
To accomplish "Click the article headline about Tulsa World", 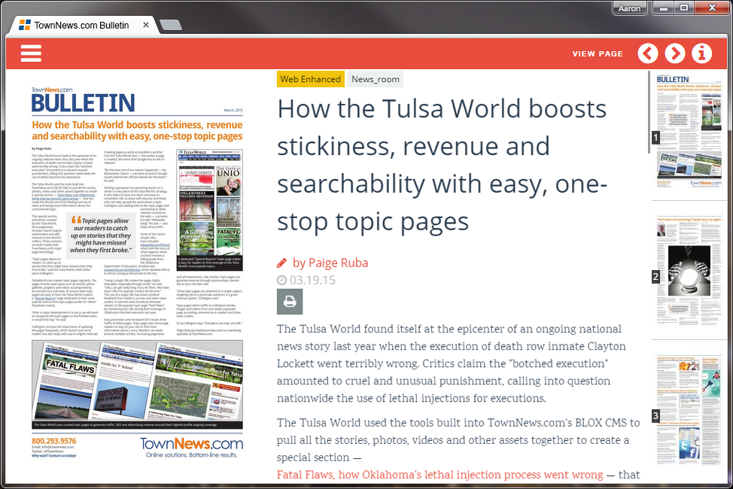I will (443, 165).
